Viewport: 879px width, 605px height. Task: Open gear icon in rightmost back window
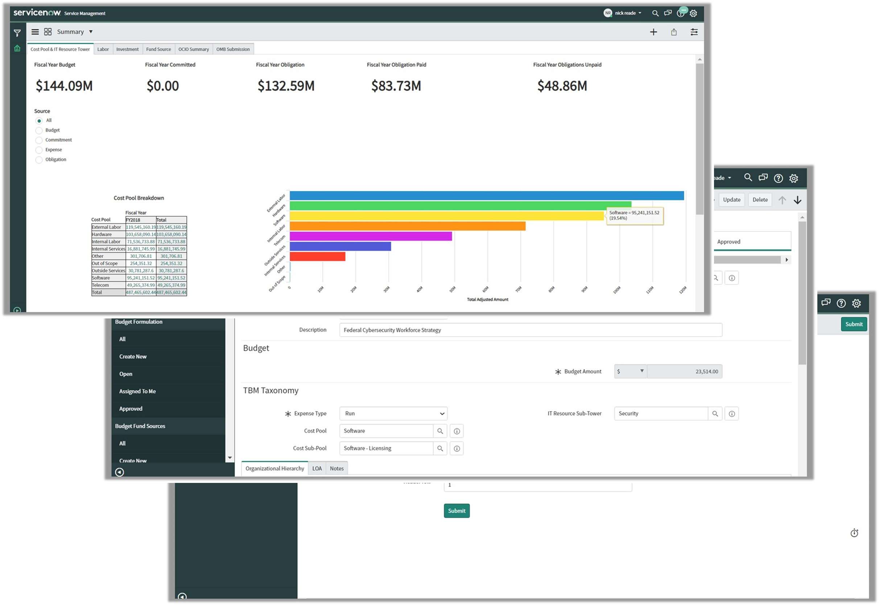pos(857,303)
